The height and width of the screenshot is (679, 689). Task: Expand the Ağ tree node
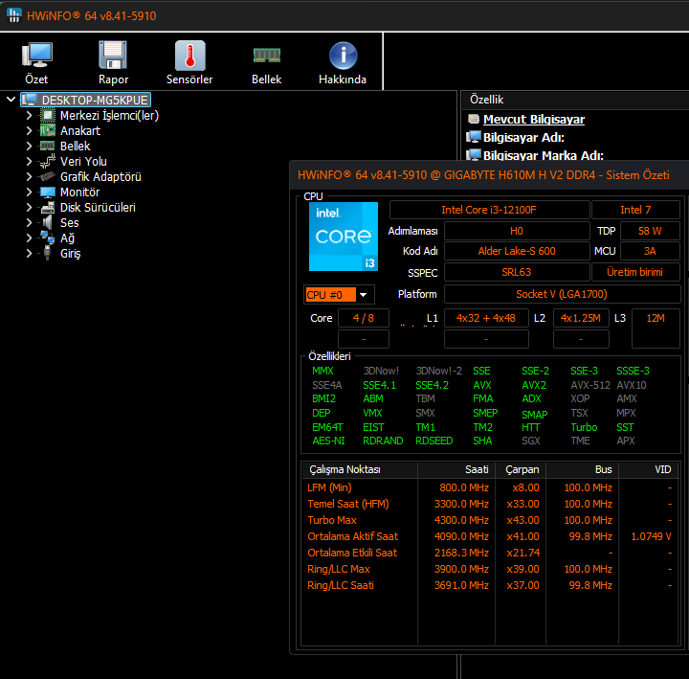click(29, 238)
